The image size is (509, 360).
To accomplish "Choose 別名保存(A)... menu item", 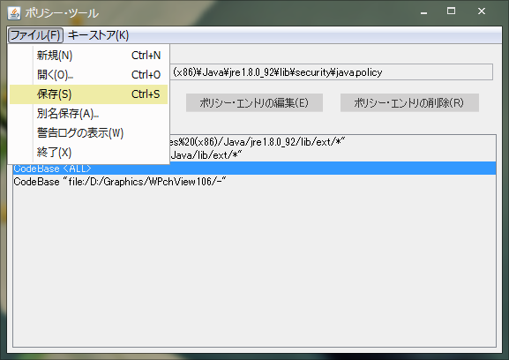I will 88,114.
